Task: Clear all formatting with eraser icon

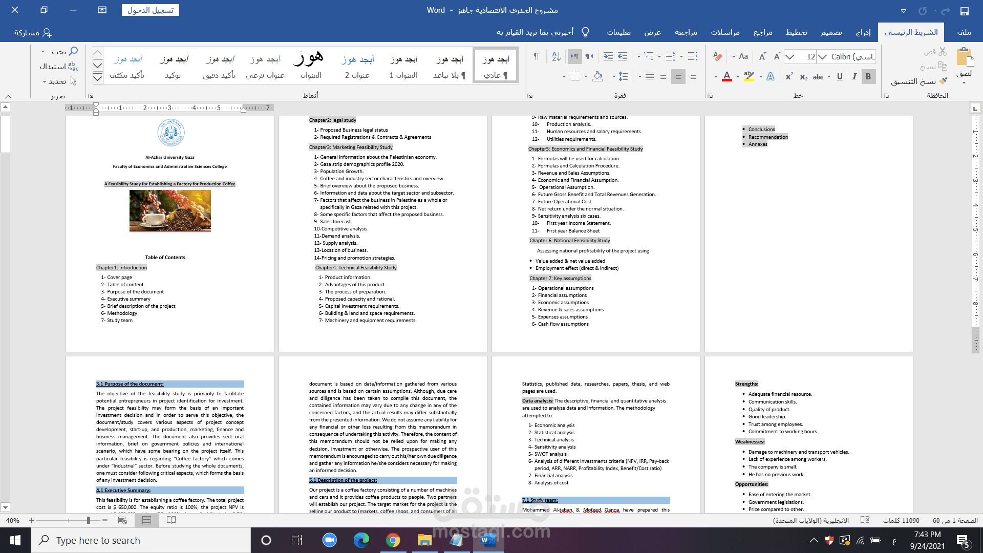Action: click(x=718, y=57)
